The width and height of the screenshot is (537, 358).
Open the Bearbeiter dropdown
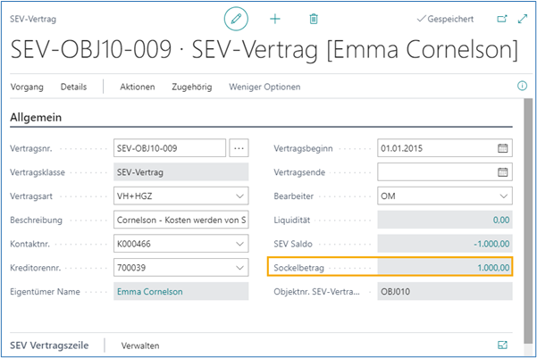point(502,196)
